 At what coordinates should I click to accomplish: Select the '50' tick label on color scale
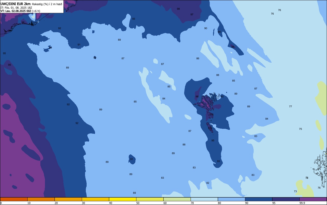click(x=138, y=203)
